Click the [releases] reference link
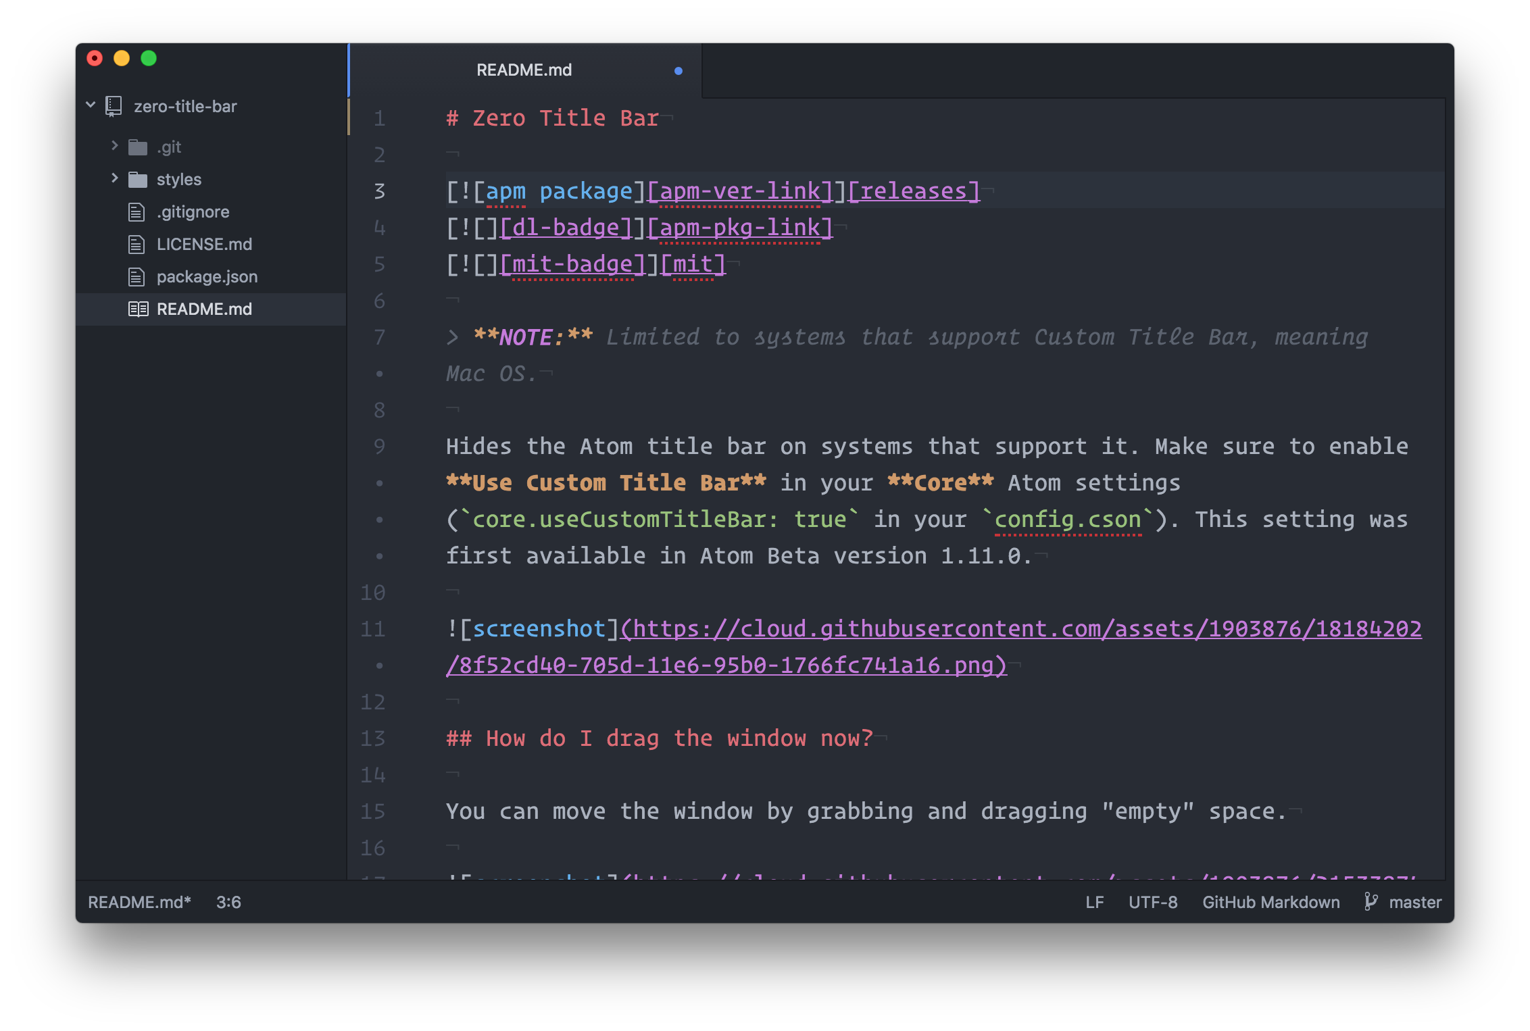 coord(914,191)
